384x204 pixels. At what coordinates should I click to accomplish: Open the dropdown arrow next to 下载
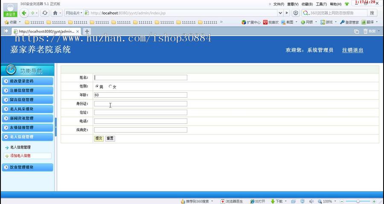285,201
